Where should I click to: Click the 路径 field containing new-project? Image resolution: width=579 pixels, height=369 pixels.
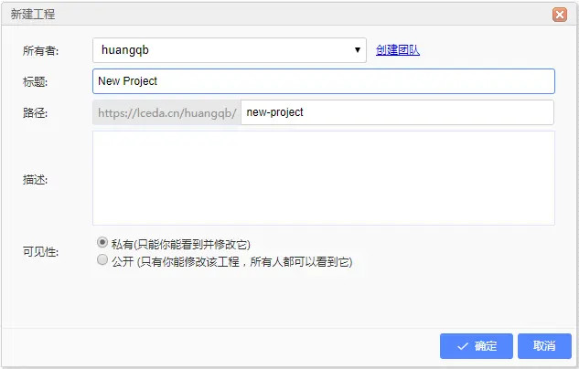pos(397,112)
